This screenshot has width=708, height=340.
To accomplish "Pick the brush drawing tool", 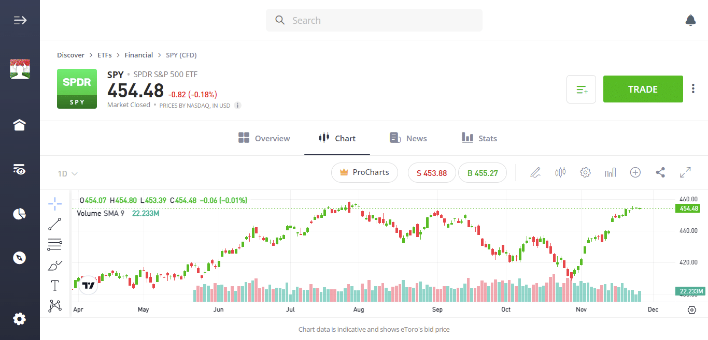I will point(55,264).
